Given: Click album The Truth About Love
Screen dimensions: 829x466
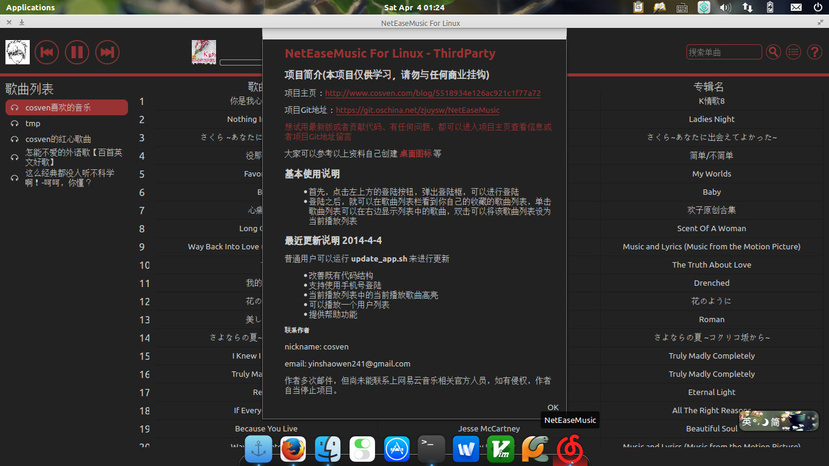Looking at the screenshot, I should pos(711,265).
